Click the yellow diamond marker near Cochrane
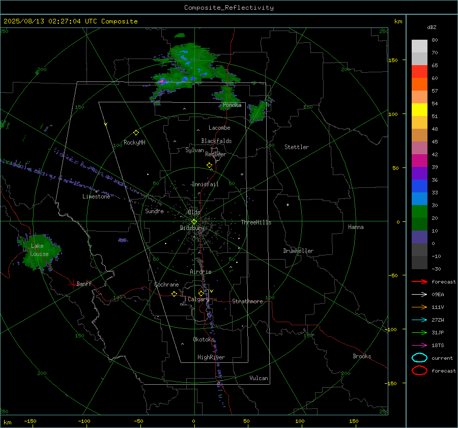Screen dimensions: 458x428 (175, 294)
